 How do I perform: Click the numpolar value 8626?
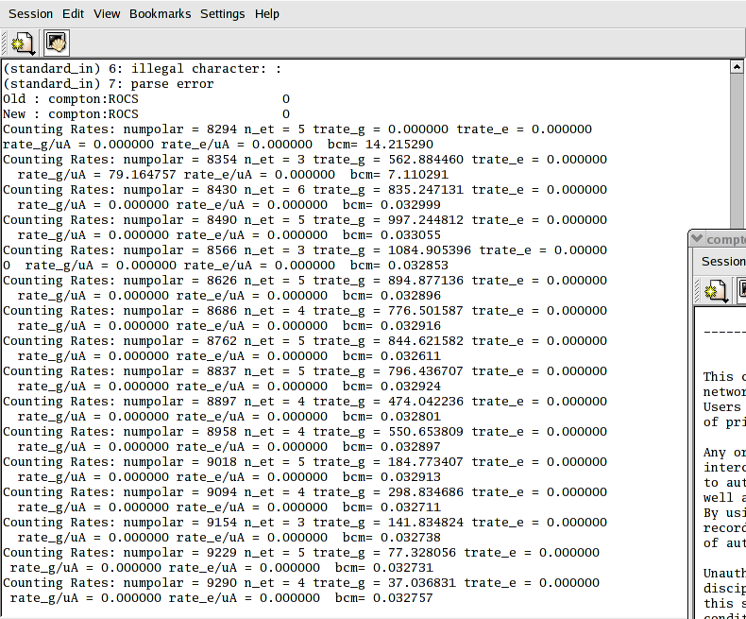[221, 281]
